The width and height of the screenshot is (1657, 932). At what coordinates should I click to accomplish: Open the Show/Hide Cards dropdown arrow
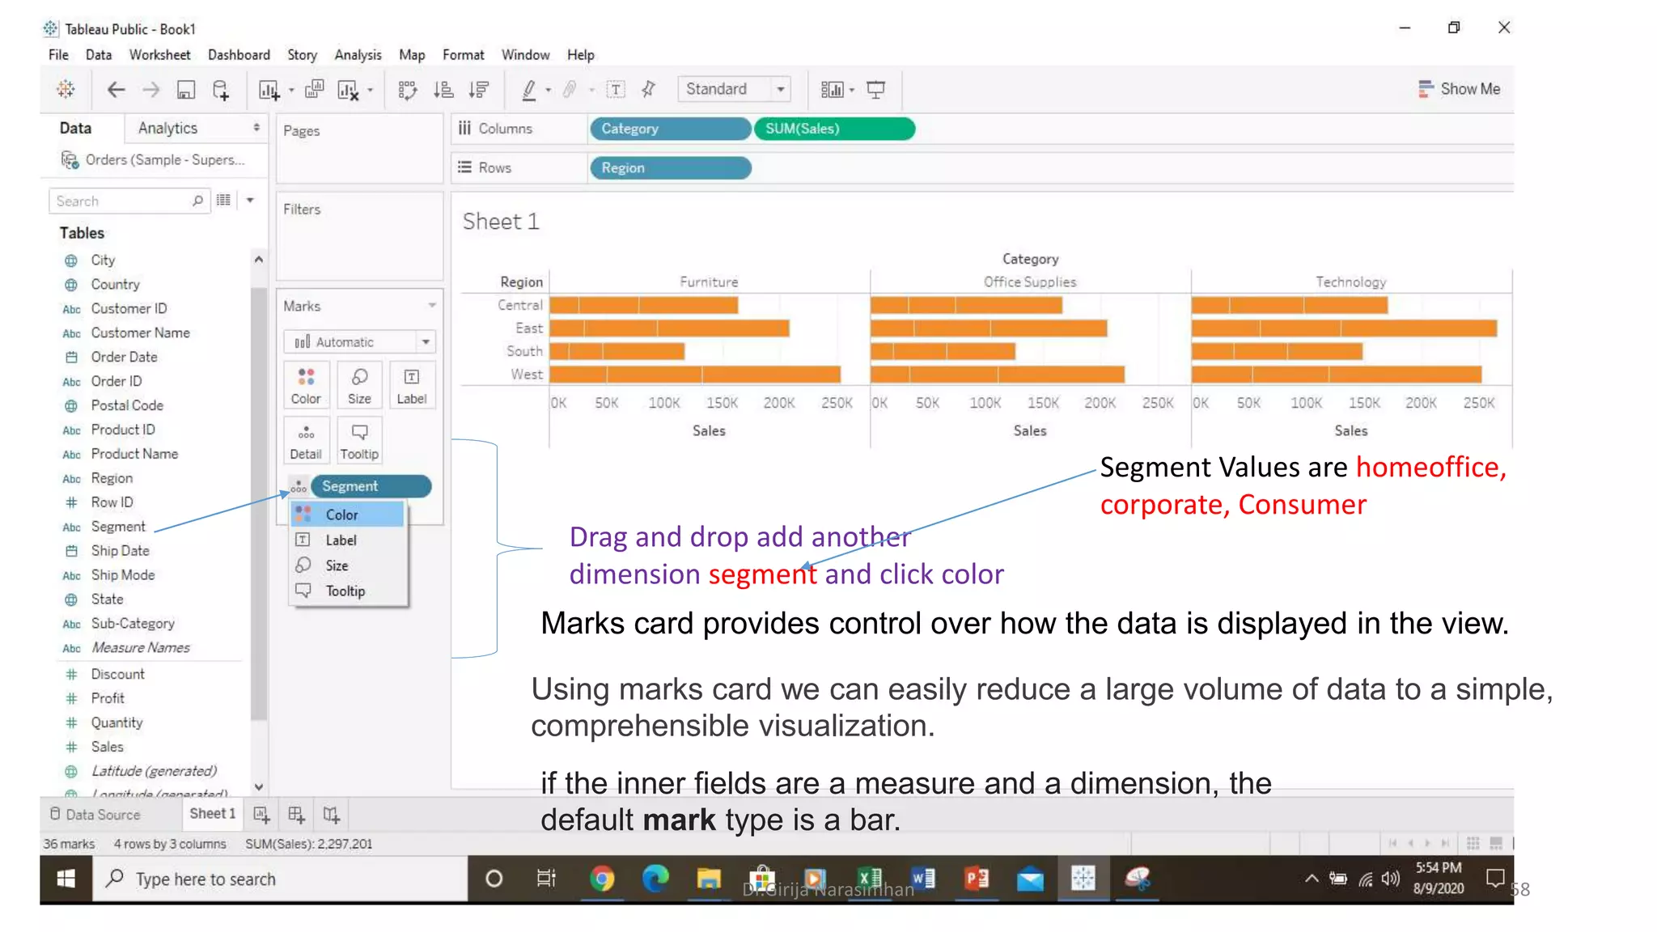[852, 90]
